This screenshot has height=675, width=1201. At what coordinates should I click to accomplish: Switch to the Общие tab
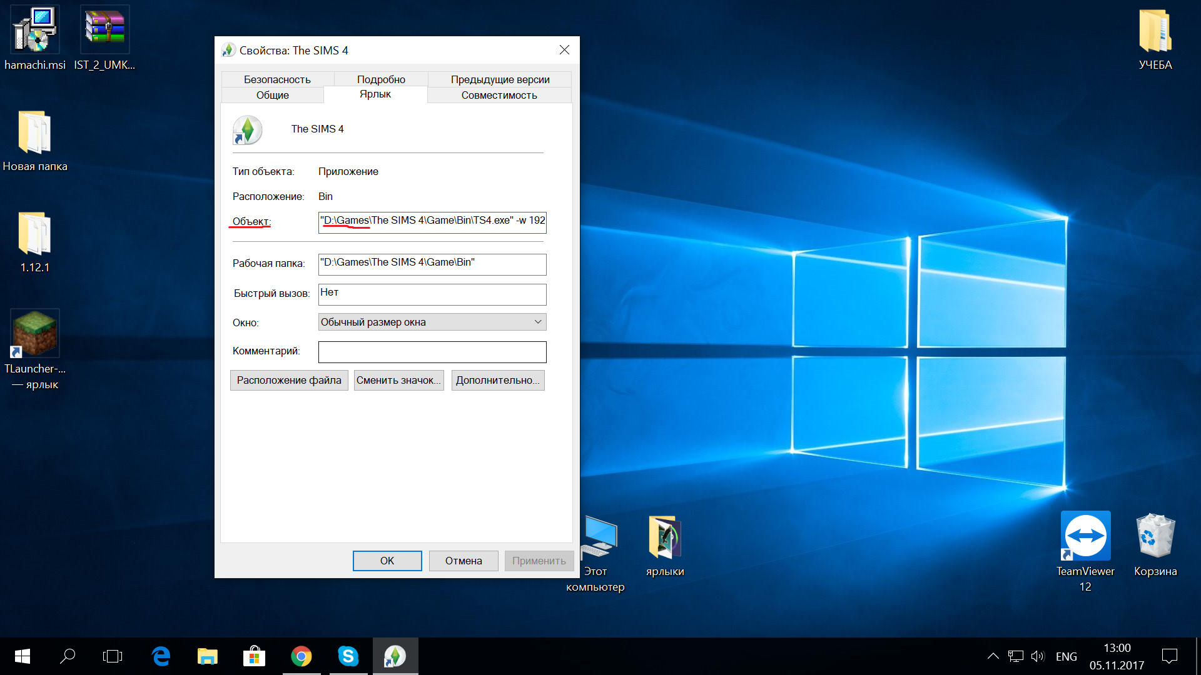[273, 95]
